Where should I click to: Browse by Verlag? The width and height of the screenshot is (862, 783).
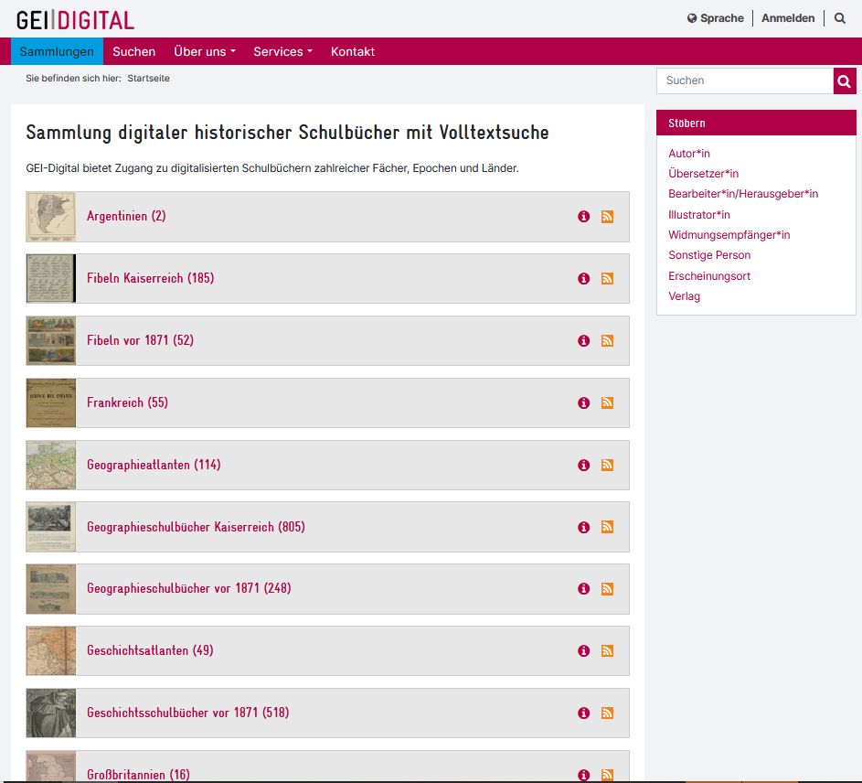[684, 296]
